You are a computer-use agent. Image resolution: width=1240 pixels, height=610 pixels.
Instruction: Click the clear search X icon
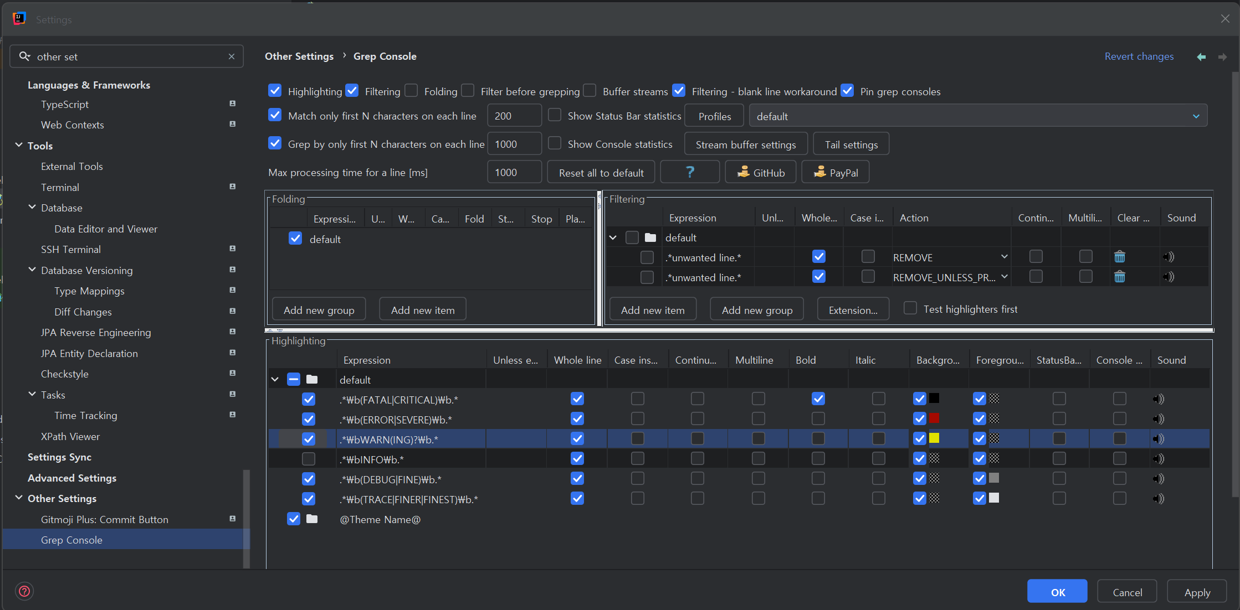(x=232, y=56)
